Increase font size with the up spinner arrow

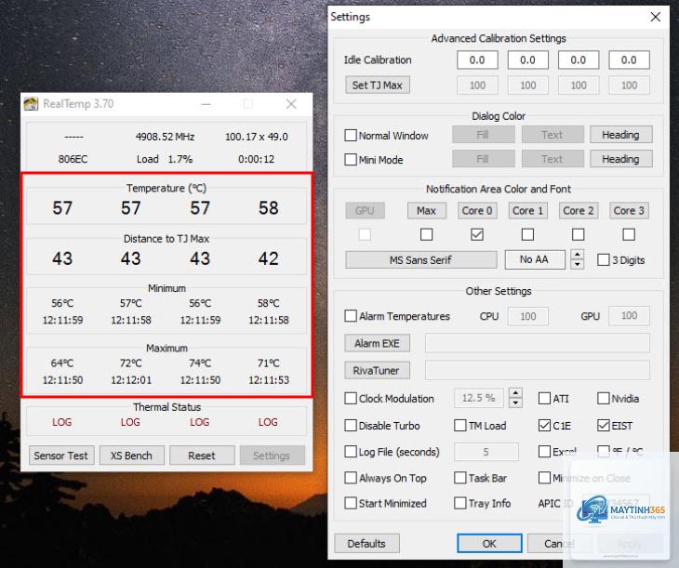click(578, 255)
